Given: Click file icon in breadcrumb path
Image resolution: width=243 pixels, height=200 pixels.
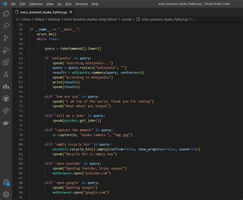Looking at the screenshot, I should pyautogui.click(x=138, y=19).
